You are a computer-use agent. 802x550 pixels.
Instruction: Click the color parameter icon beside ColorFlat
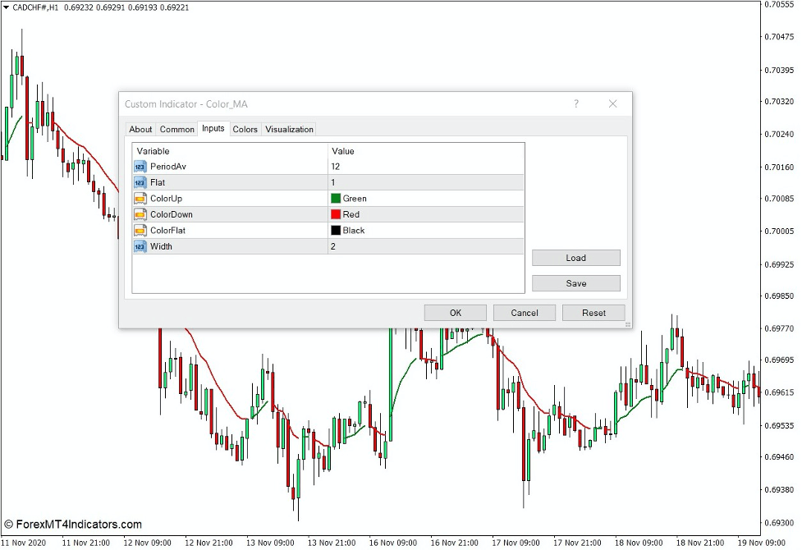139,230
